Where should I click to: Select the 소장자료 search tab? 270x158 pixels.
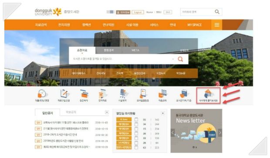click(x=82, y=50)
